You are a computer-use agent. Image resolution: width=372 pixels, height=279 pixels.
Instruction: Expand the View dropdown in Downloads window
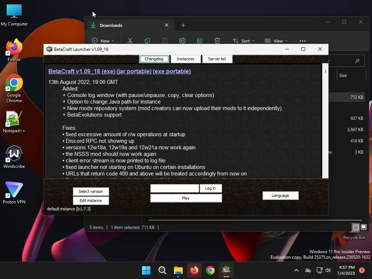click(x=276, y=41)
